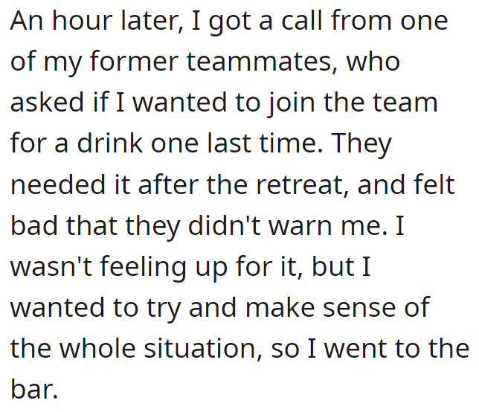Click the word "situation," in ninth line
479x412 pixels.
pyautogui.click(x=203, y=349)
